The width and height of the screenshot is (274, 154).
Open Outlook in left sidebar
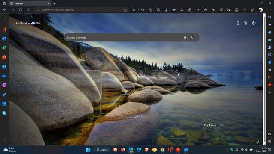point(4,67)
